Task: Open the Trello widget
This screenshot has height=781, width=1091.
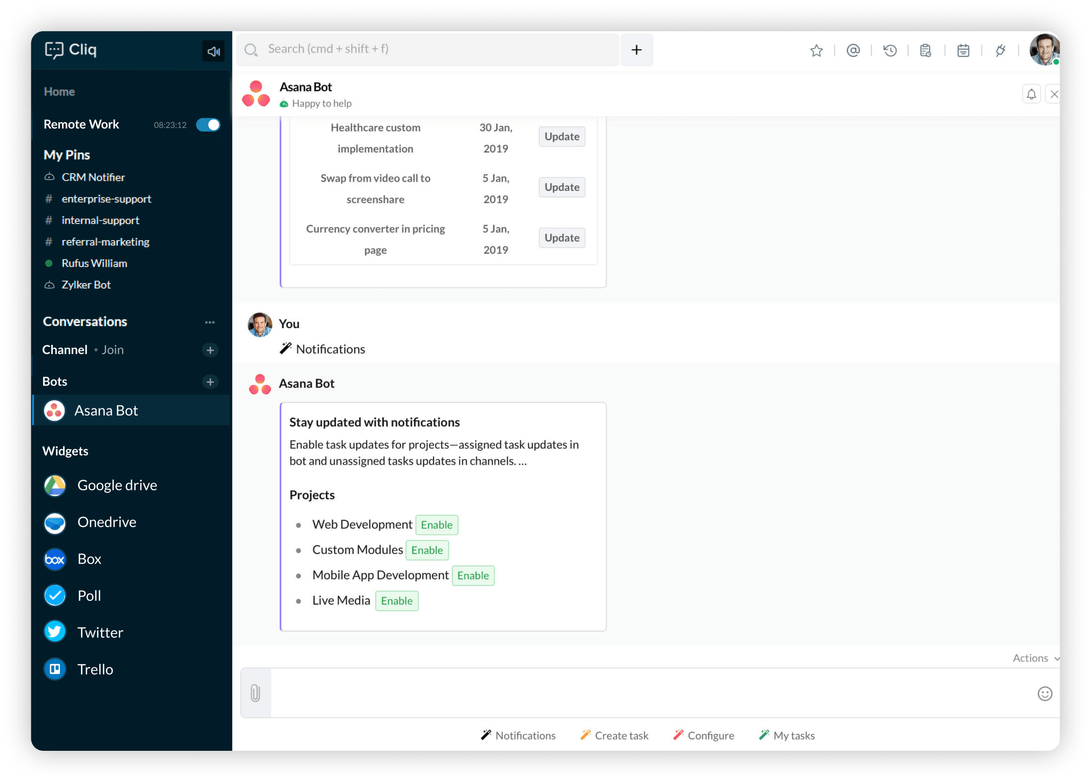Action: point(79,669)
